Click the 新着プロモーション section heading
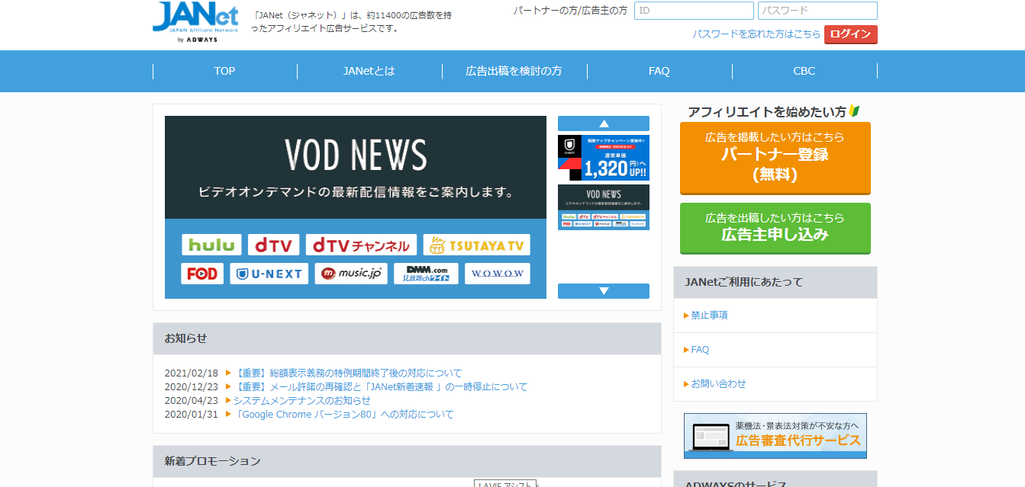 (x=212, y=461)
